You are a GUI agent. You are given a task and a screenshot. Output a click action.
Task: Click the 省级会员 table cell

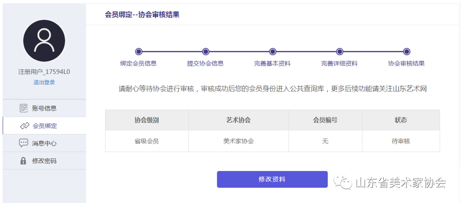tap(147, 141)
